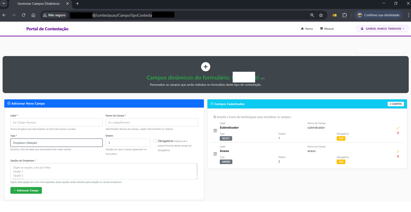Grab the hamburger handle beside Anexo
This screenshot has width=411, height=212.
pos(215,154)
